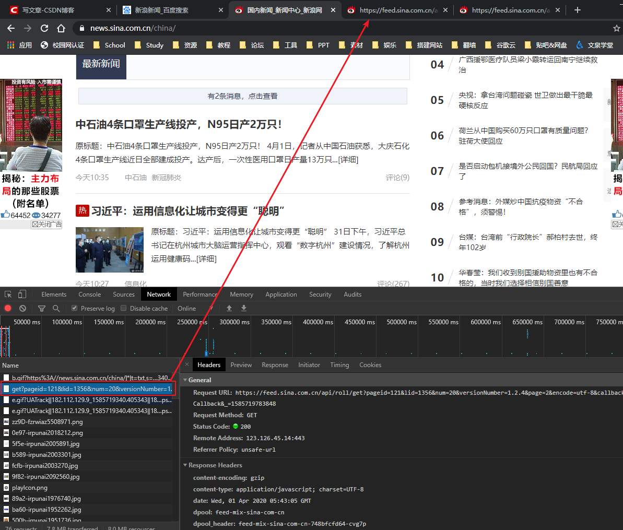The height and width of the screenshot is (530, 623).
Task: Reload the current page
Action: click(44, 28)
